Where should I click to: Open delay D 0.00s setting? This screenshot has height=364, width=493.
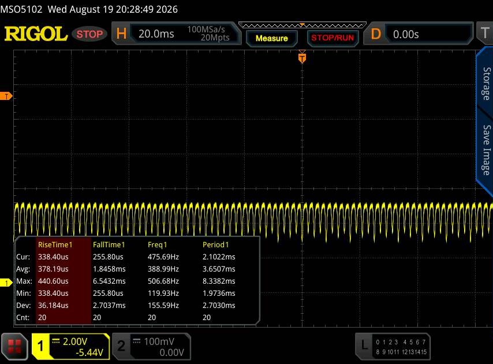(x=419, y=34)
